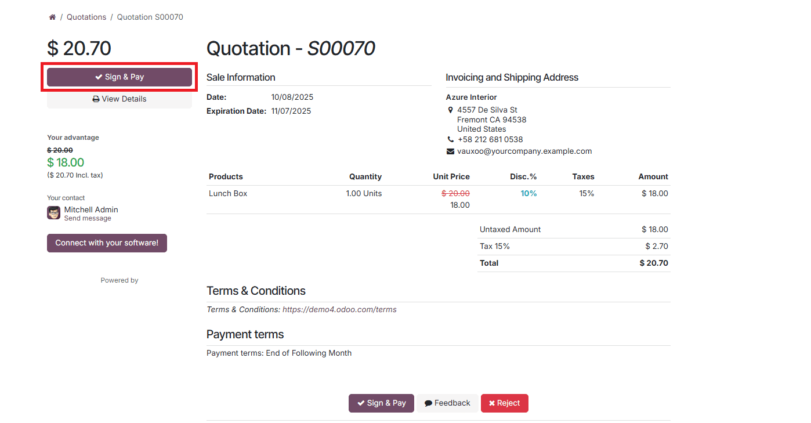
Task: Click the map marker icon by the address
Action: (x=450, y=110)
